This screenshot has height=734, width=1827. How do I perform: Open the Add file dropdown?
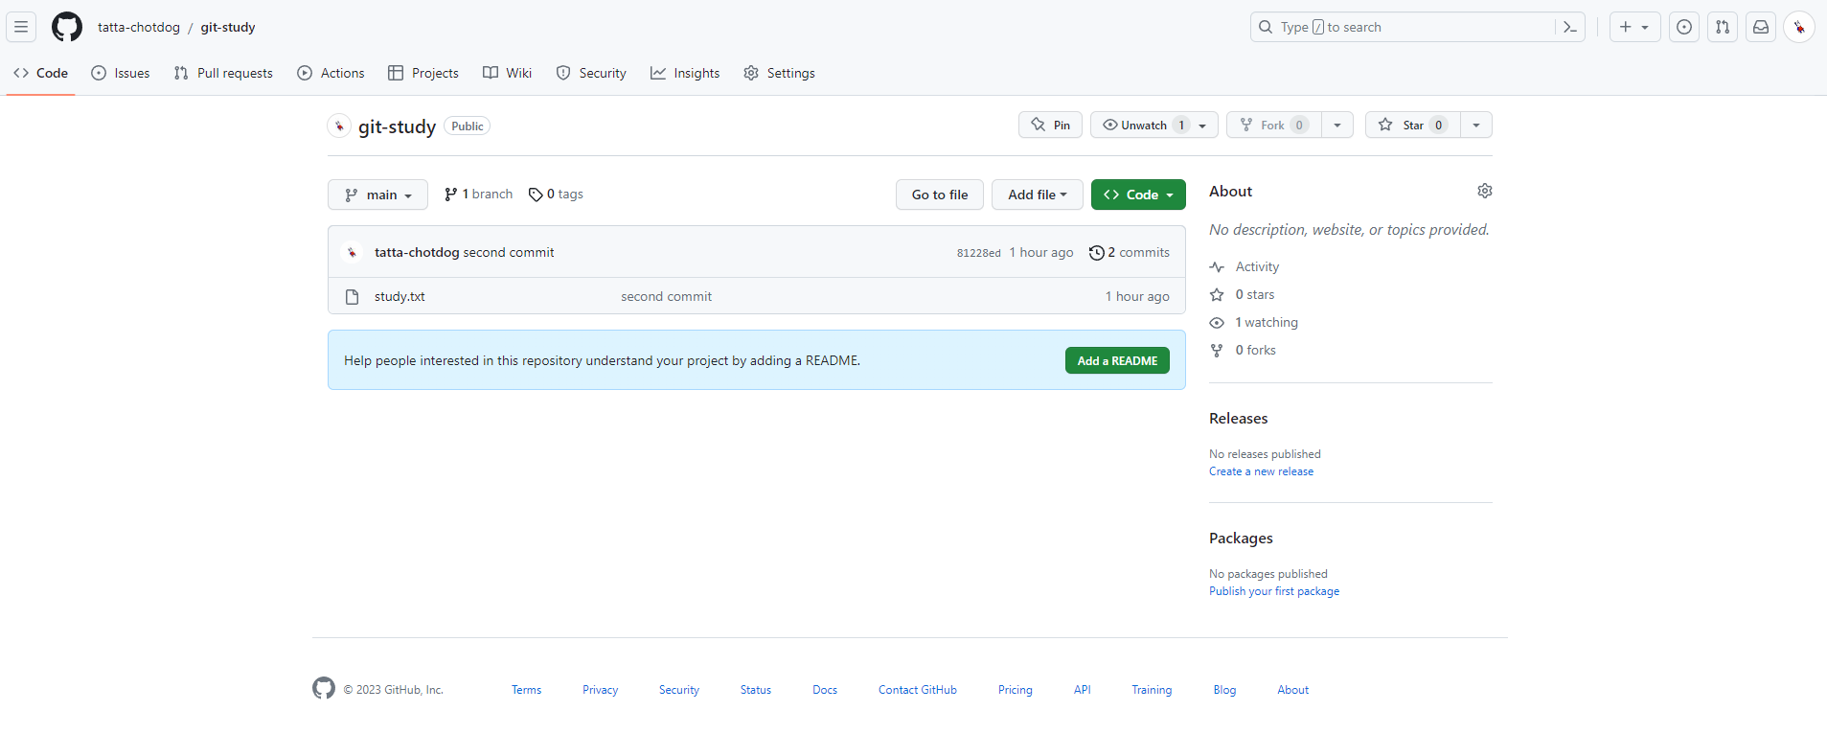pyautogui.click(x=1037, y=195)
